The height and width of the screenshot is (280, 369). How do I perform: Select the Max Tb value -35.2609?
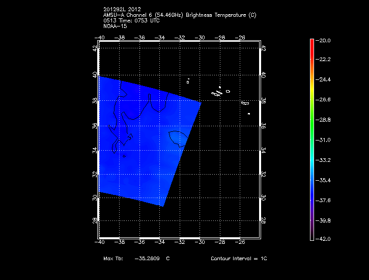click(x=147, y=259)
